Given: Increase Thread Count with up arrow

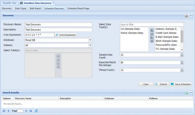Looking at the screenshot, I should 182,69.
